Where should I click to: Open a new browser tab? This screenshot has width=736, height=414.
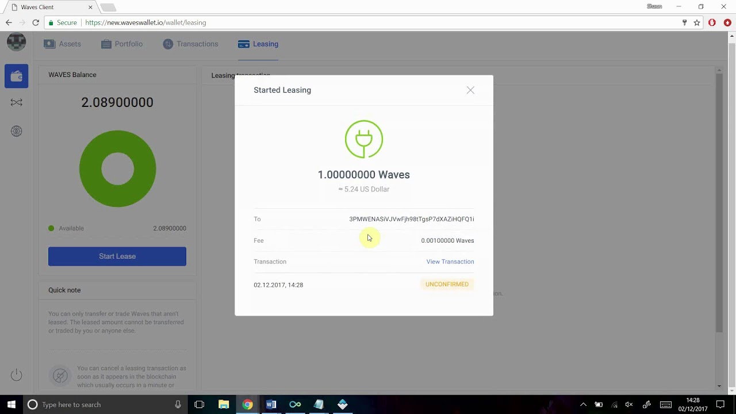pos(108,7)
